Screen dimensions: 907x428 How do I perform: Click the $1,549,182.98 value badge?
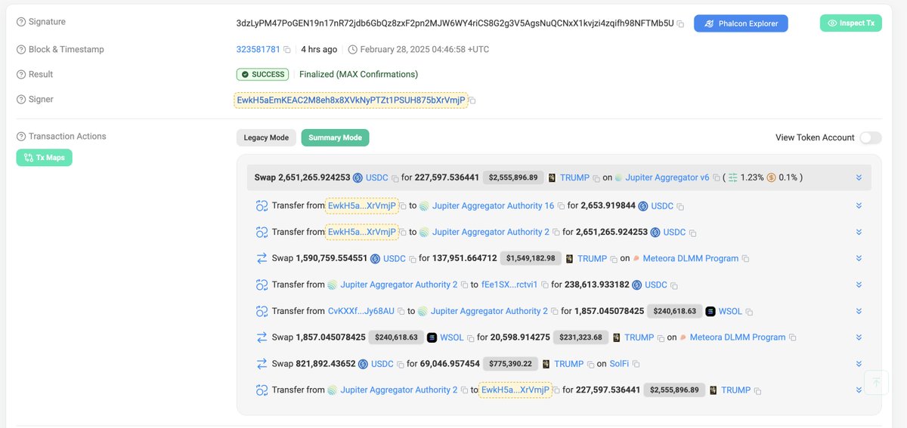(x=531, y=258)
